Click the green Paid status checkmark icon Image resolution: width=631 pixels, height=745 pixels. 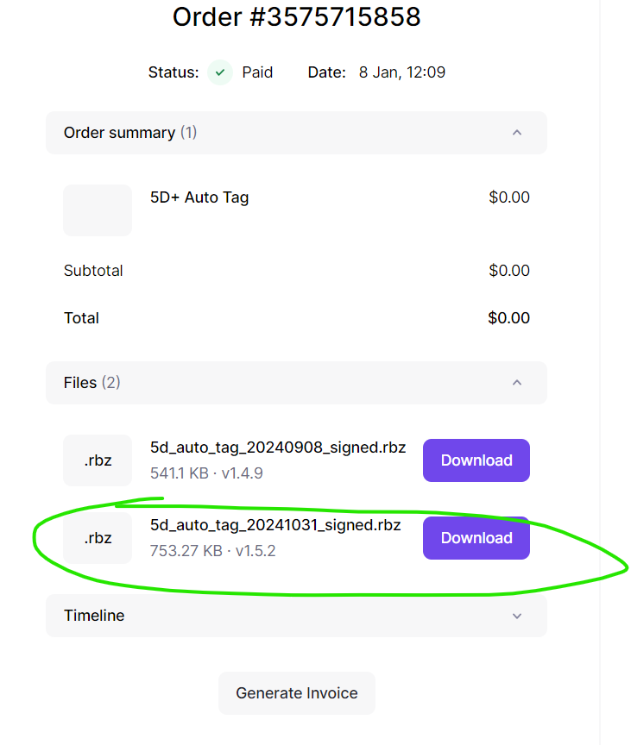[x=219, y=72]
